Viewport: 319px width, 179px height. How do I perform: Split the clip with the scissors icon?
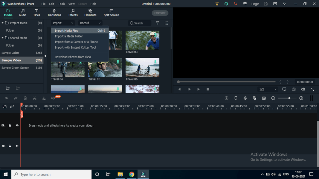click(x=34, y=98)
